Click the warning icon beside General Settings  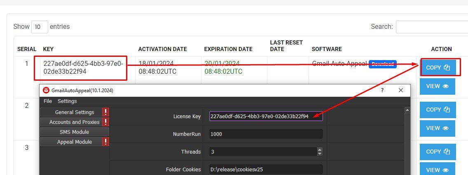coord(105,112)
